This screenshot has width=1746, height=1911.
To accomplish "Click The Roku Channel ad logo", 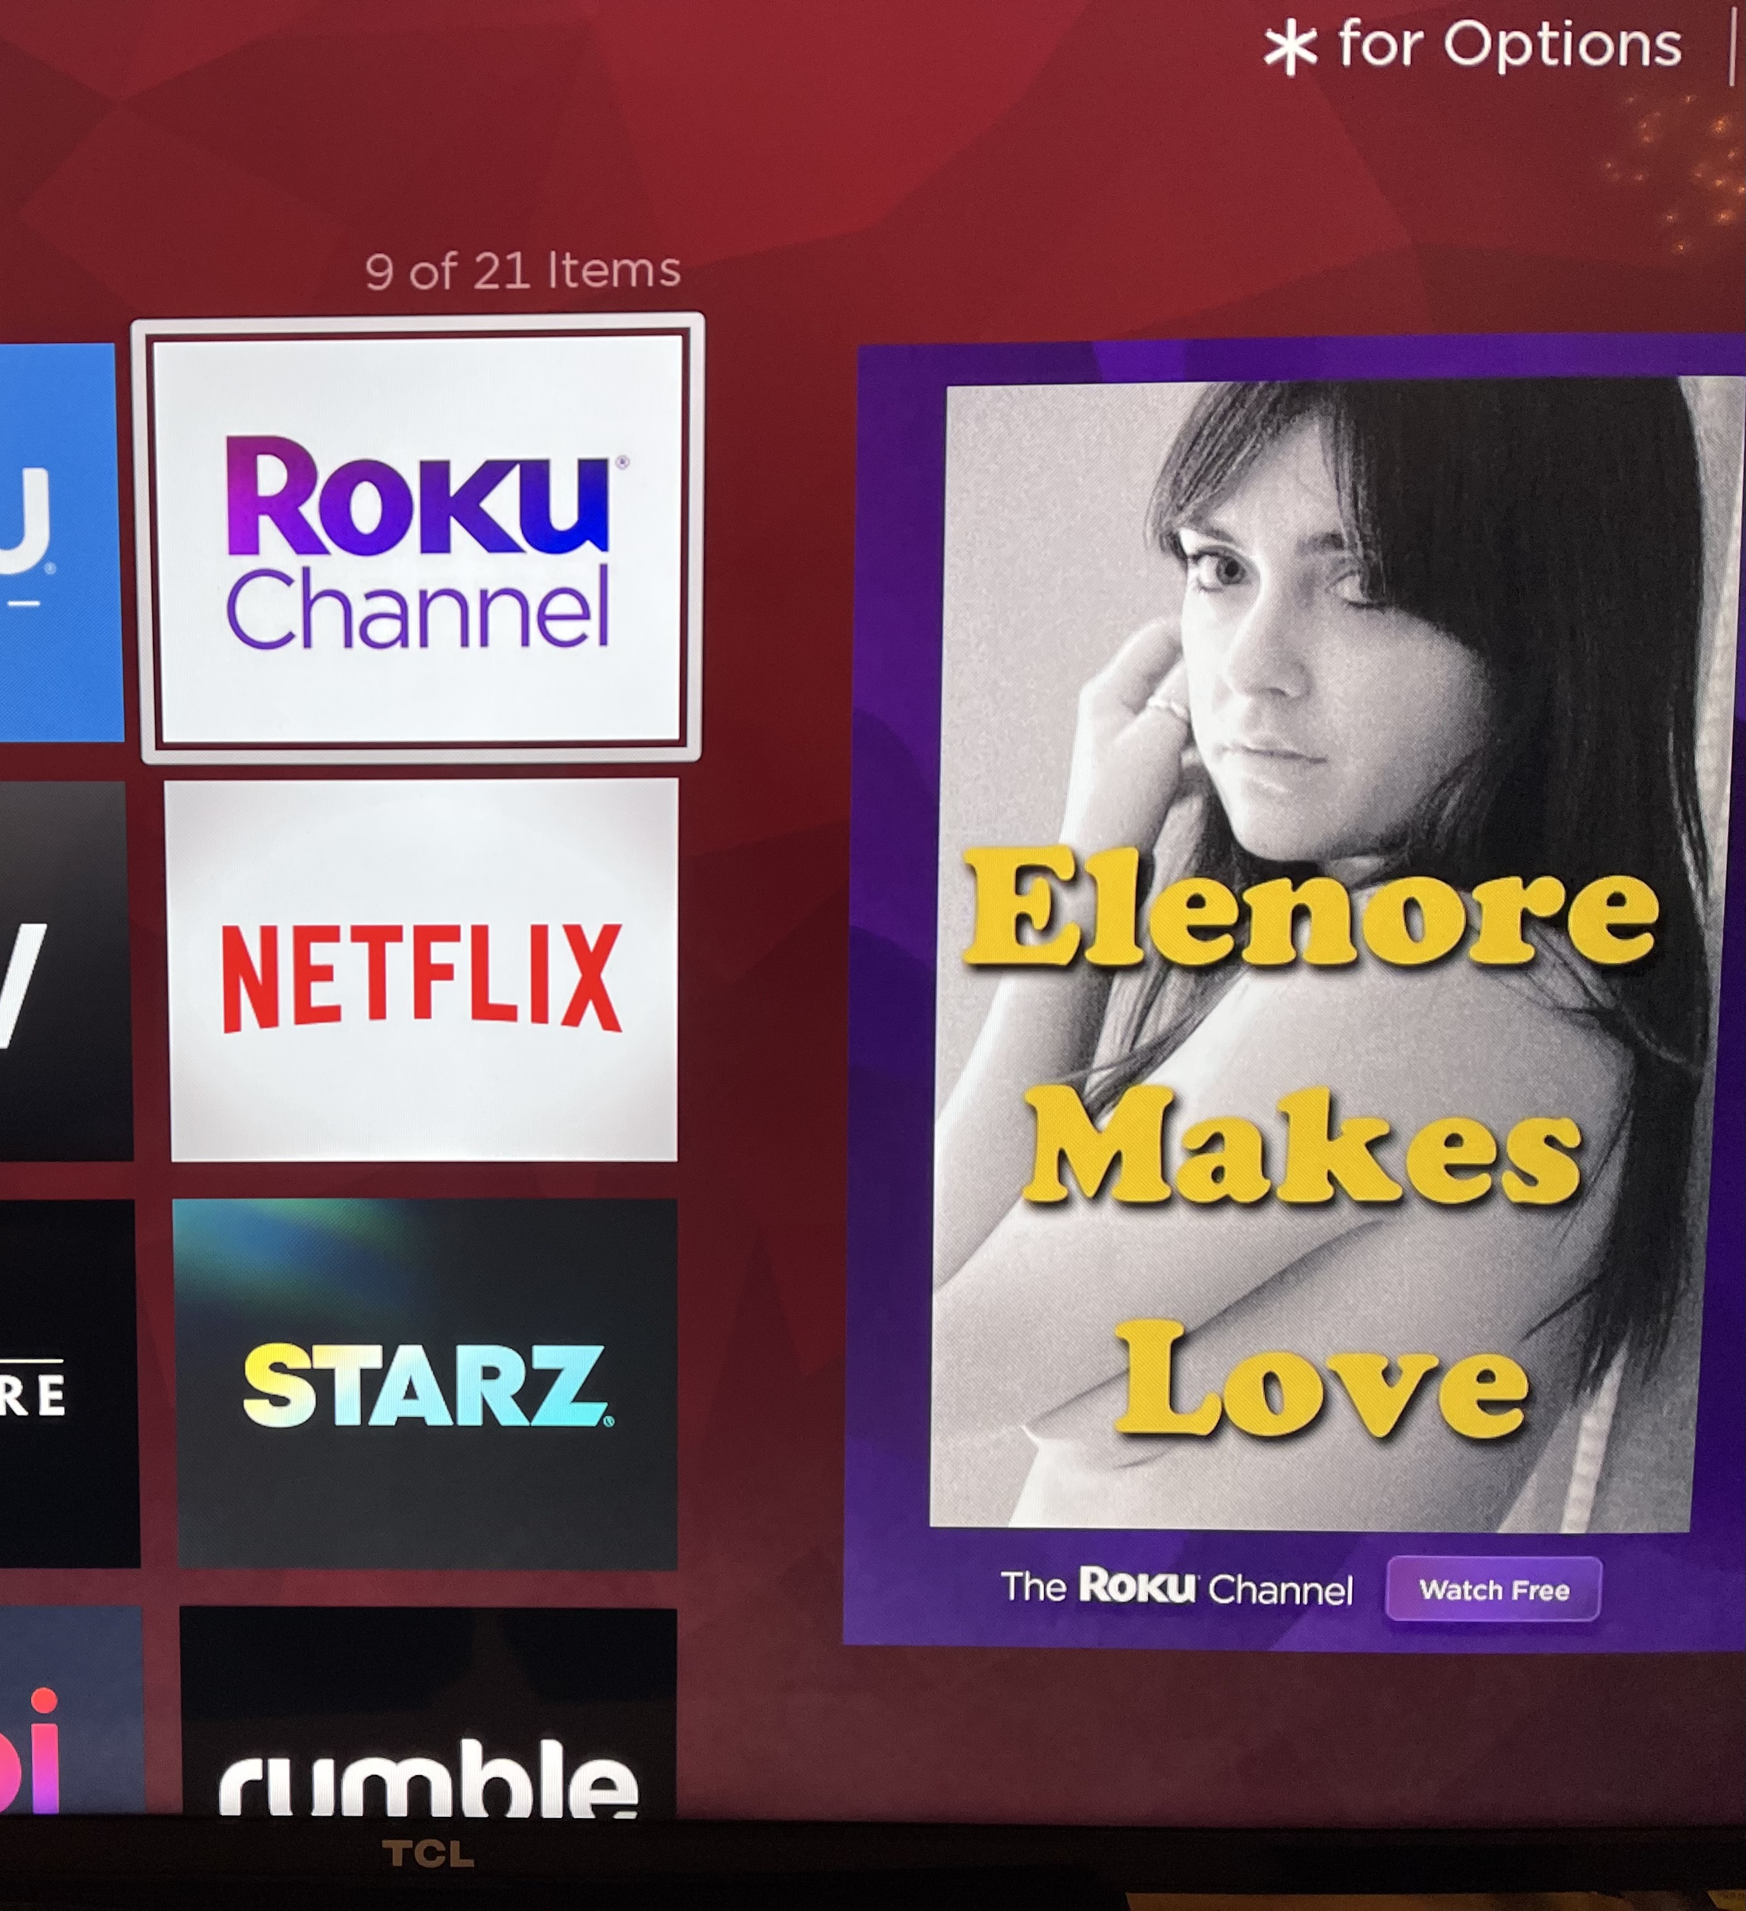I will 1177,1587.
